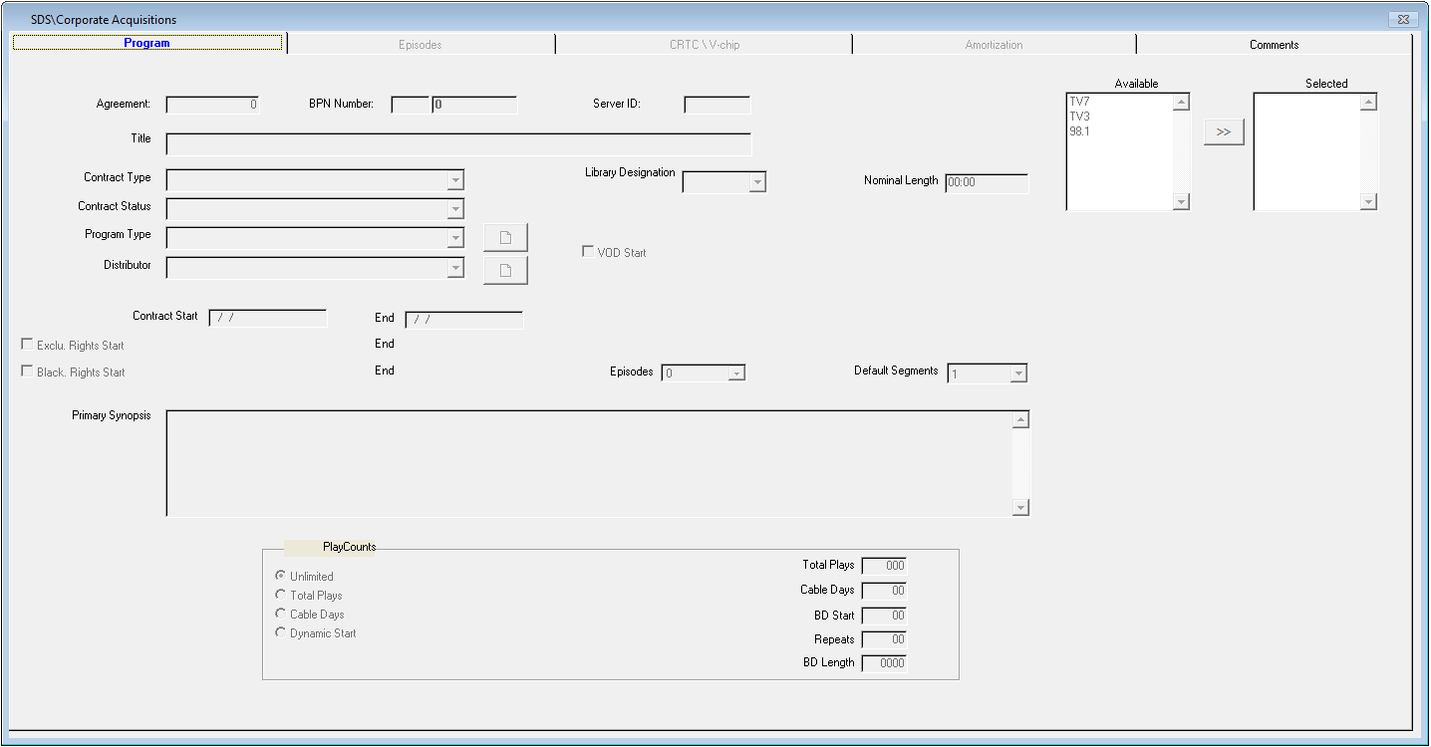Select TV7 in the Available list

(1079, 102)
